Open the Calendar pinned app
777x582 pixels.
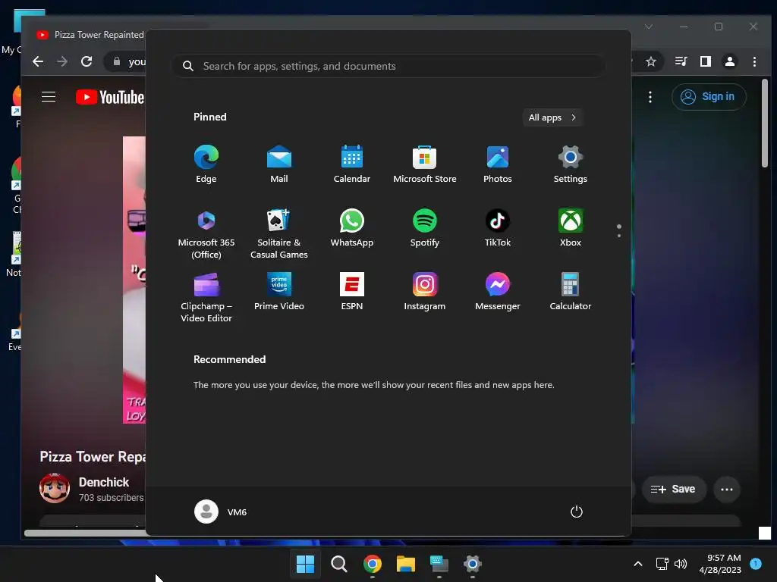point(352,164)
